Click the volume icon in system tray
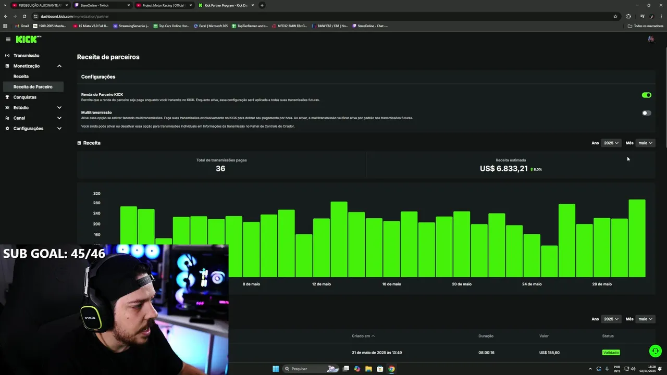Screen dimensions: 667x375 [x=633, y=369]
